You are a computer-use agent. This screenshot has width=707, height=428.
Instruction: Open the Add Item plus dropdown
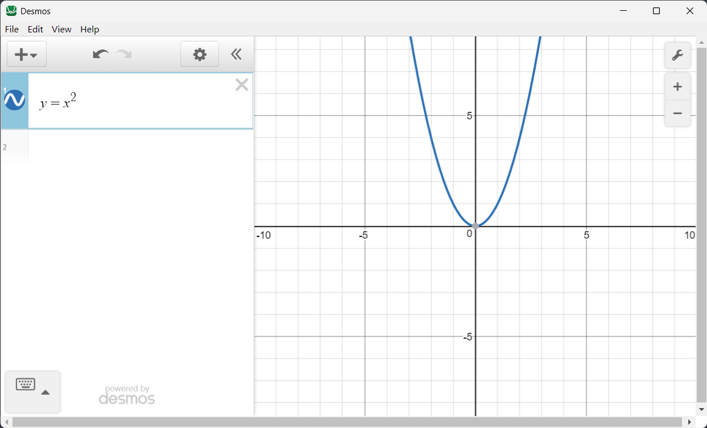tap(26, 55)
